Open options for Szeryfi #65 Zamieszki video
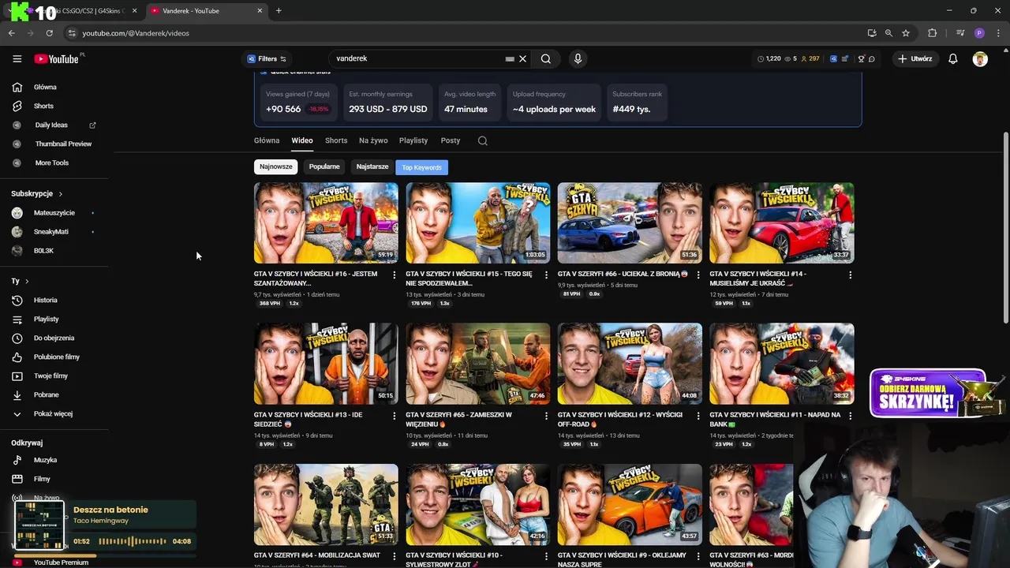1010x568 pixels. point(546,415)
